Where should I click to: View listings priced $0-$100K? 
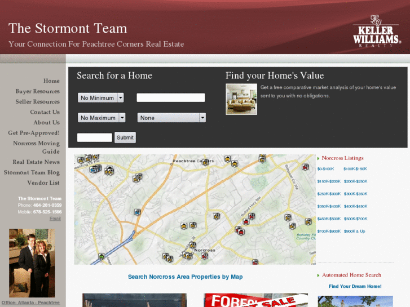coord(325,169)
